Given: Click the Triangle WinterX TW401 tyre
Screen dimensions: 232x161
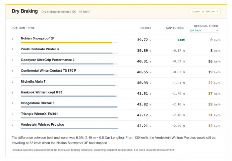Looking at the screenshot, I should (x=39, y=114).
